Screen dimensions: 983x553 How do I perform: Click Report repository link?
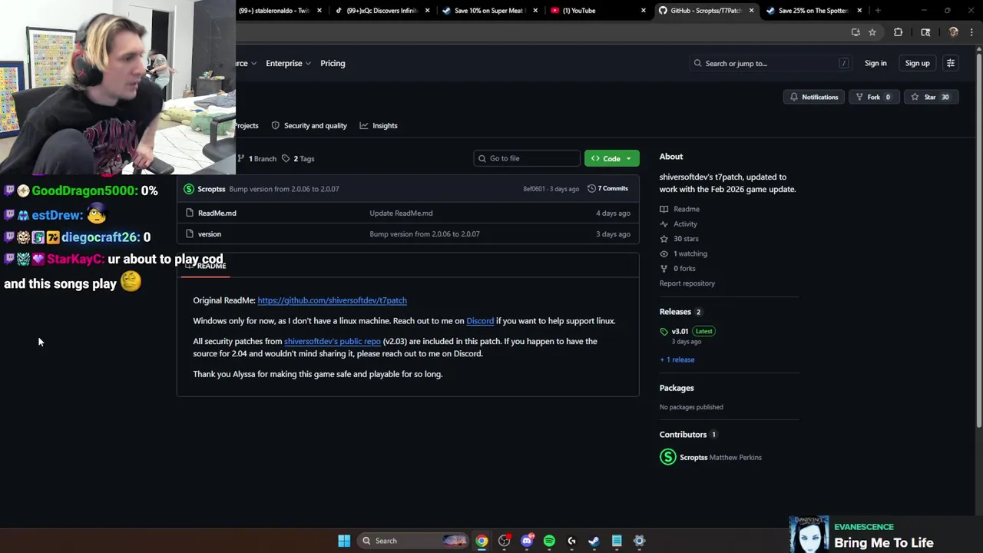tap(687, 283)
